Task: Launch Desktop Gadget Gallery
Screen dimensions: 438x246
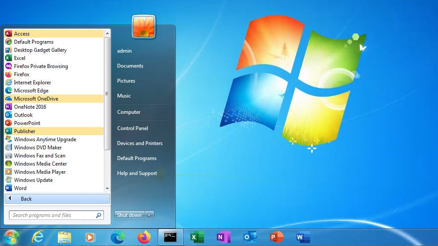Action: 54,50
